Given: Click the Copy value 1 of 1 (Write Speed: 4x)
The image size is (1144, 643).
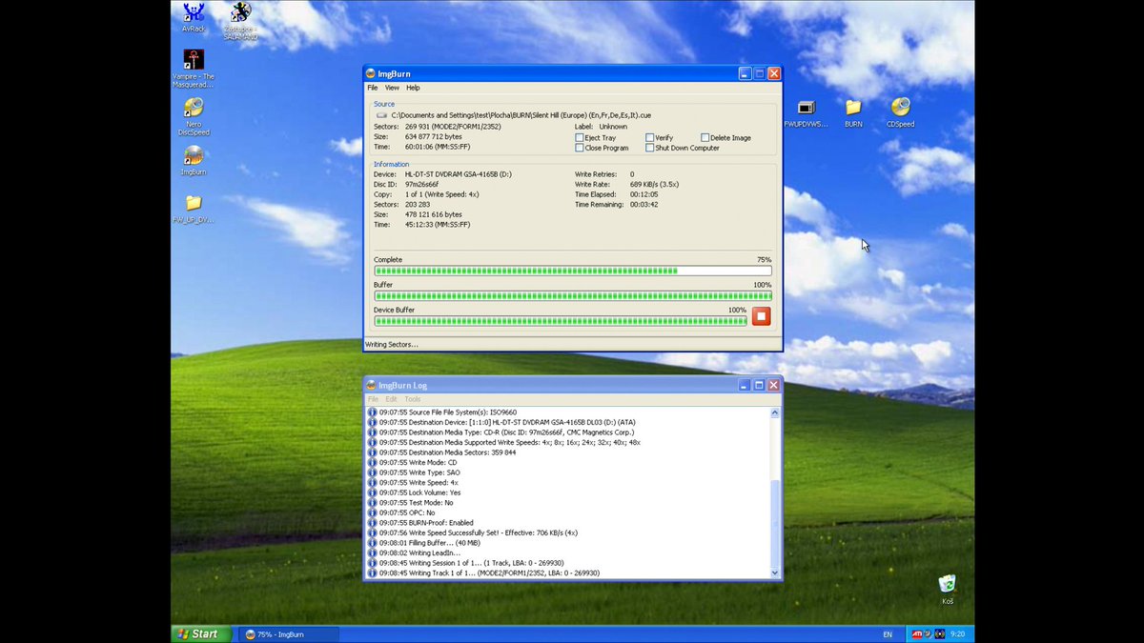Looking at the screenshot, I should point(441,194).
